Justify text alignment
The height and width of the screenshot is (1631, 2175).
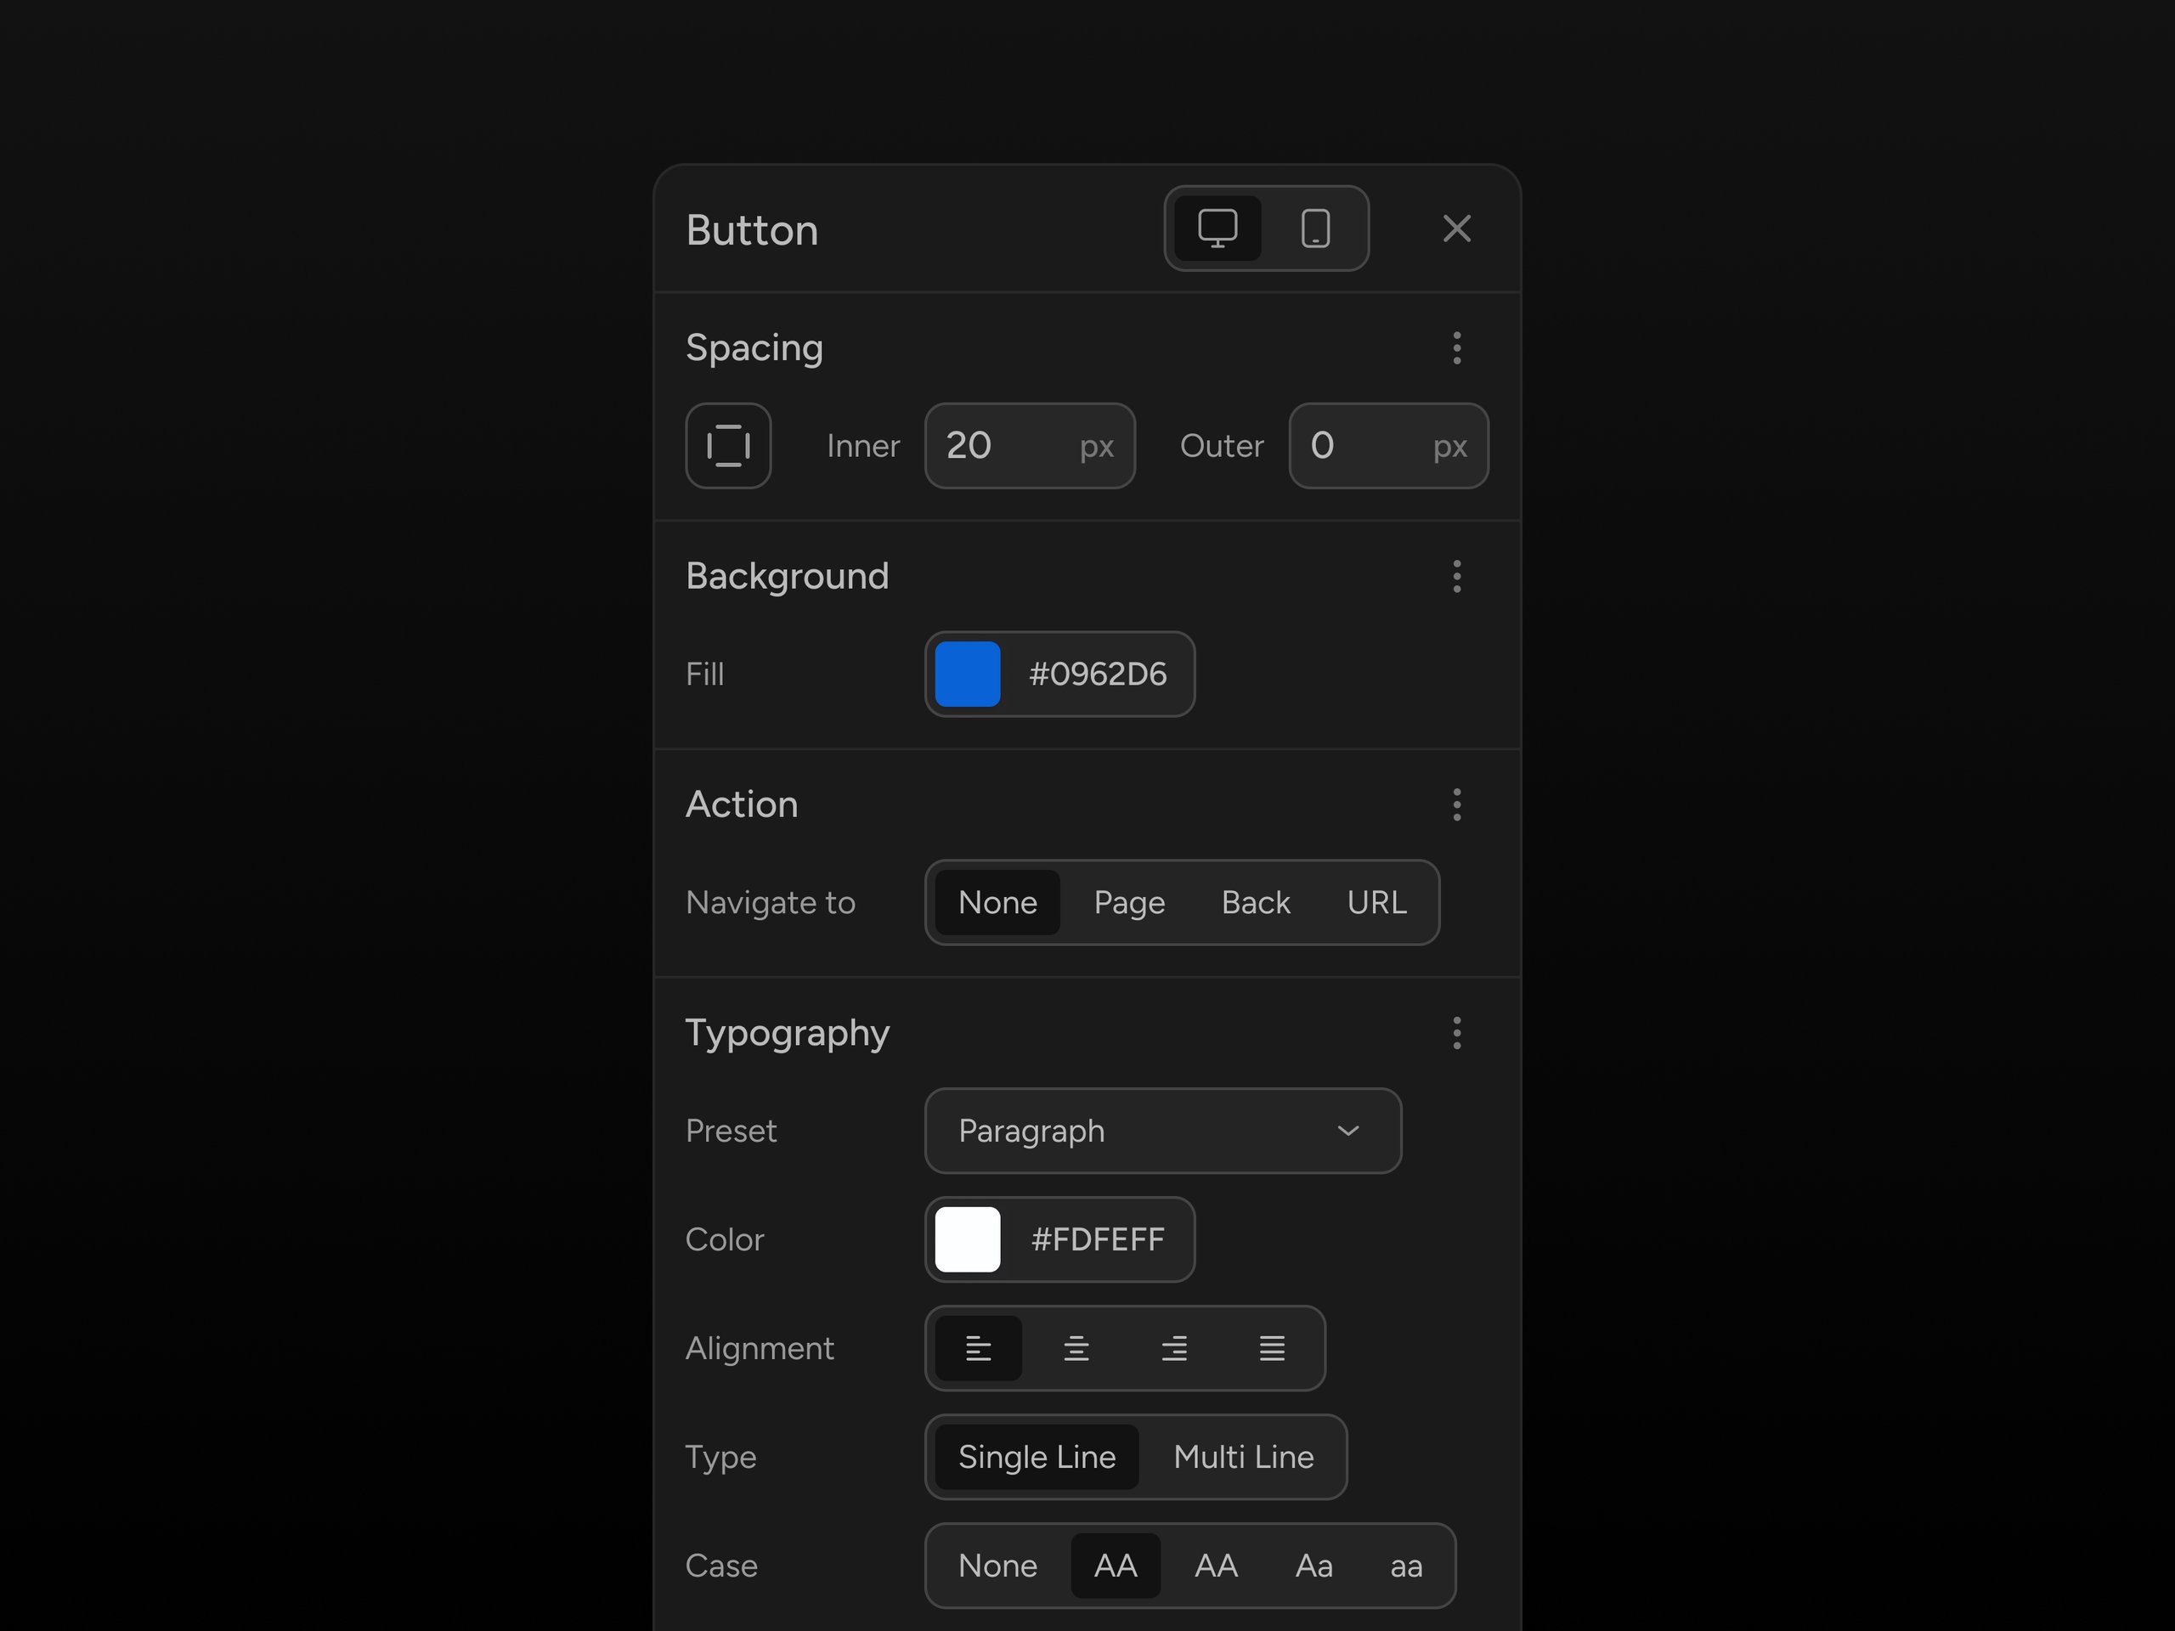tap(1273, 1348)
